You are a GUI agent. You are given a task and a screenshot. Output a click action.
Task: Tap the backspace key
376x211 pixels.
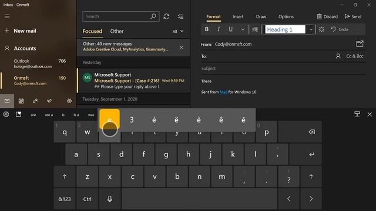coord(300,132)
